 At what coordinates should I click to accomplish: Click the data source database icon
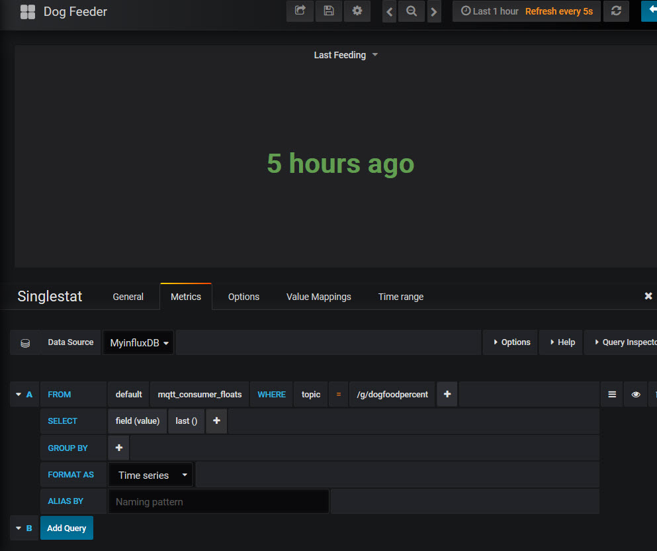24,342
